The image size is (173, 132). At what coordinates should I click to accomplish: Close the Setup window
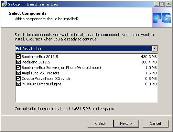click(x=169, y=4)
